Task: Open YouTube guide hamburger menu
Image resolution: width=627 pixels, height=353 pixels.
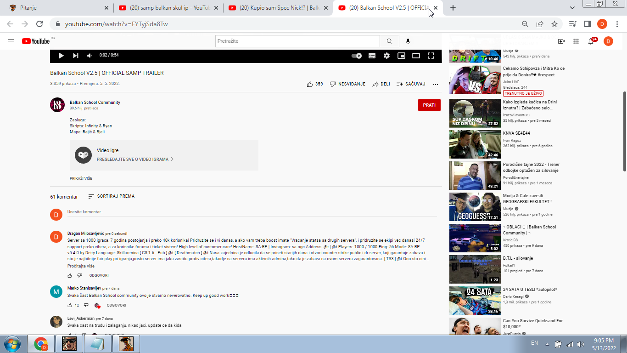Action: coord(11,41)
